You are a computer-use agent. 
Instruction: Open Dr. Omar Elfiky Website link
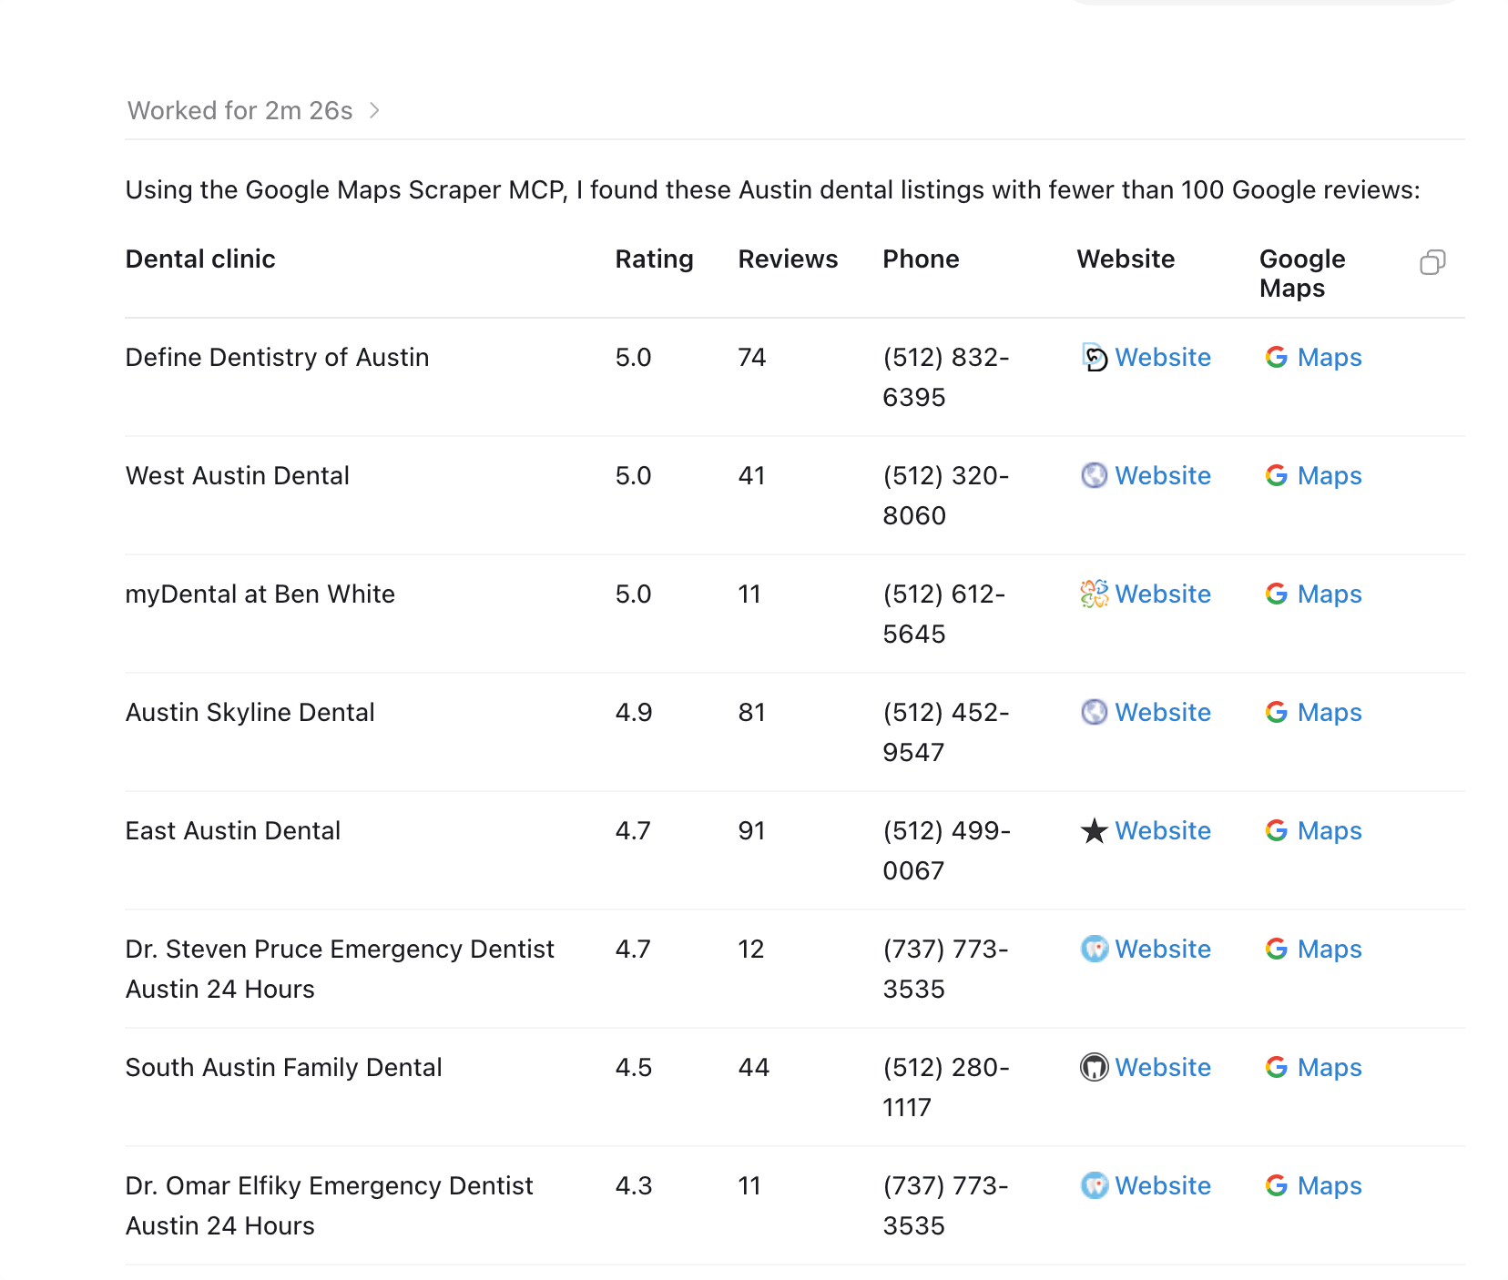point(1163,1186)
